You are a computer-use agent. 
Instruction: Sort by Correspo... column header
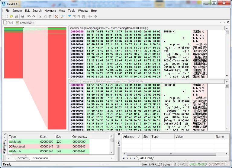point(80,137)
